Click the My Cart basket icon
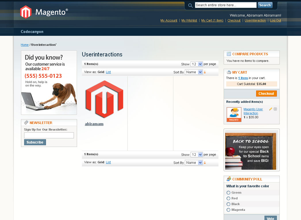Screen dimensions: 301x220 pyautogui.click(x=229, y=72)
